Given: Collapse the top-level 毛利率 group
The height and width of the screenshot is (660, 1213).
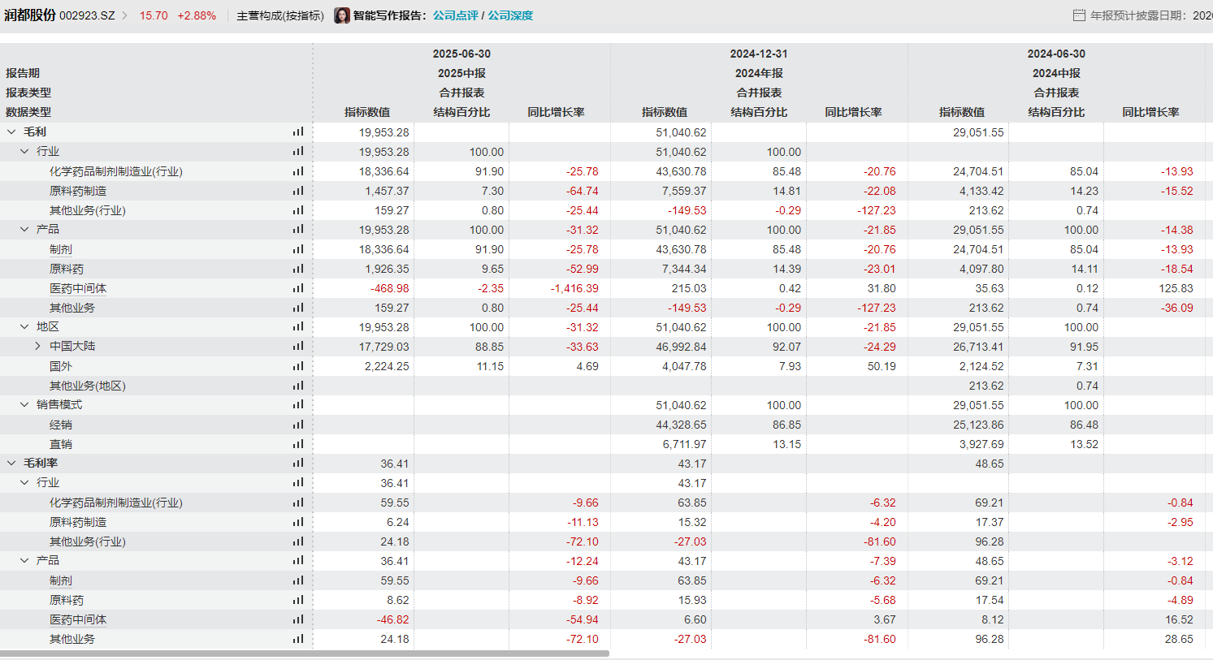Looking at the screenshot, I should point(11,464).
